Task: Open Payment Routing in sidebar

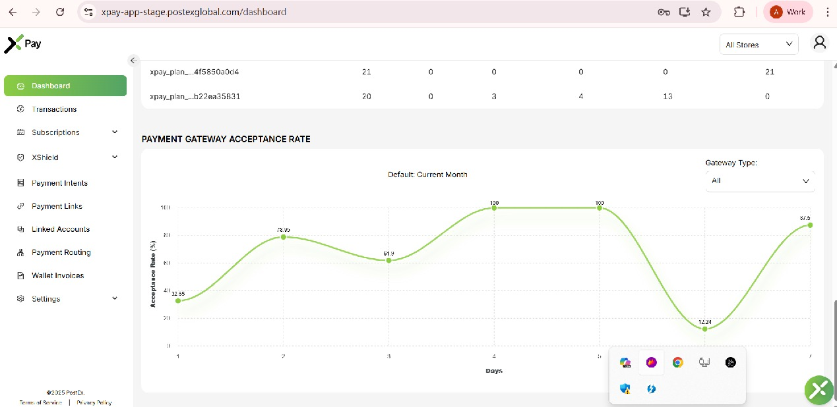Action: (61, 252)
